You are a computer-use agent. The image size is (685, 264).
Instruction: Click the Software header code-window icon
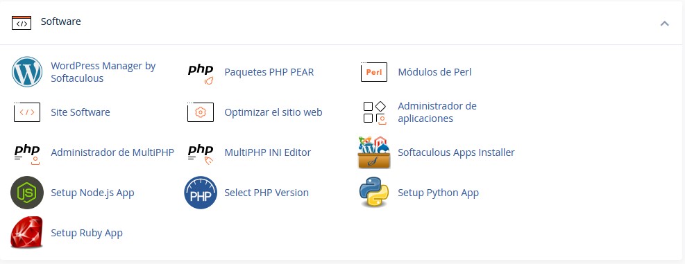click(x=22, y=23)
